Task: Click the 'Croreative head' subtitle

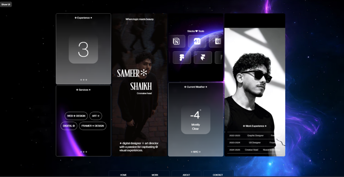Action: coord(144,93)
